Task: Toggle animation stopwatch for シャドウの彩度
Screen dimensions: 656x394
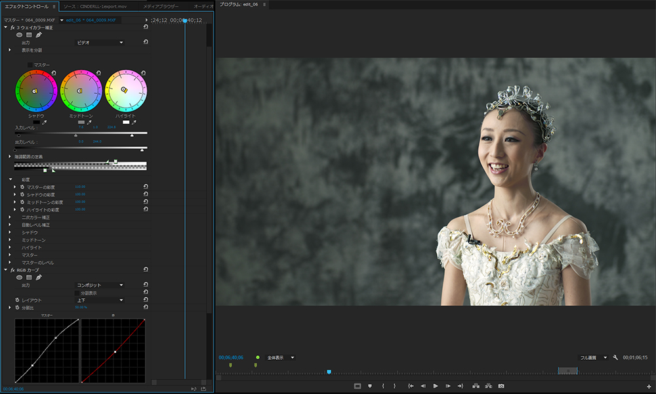Action: click(22, 194)
